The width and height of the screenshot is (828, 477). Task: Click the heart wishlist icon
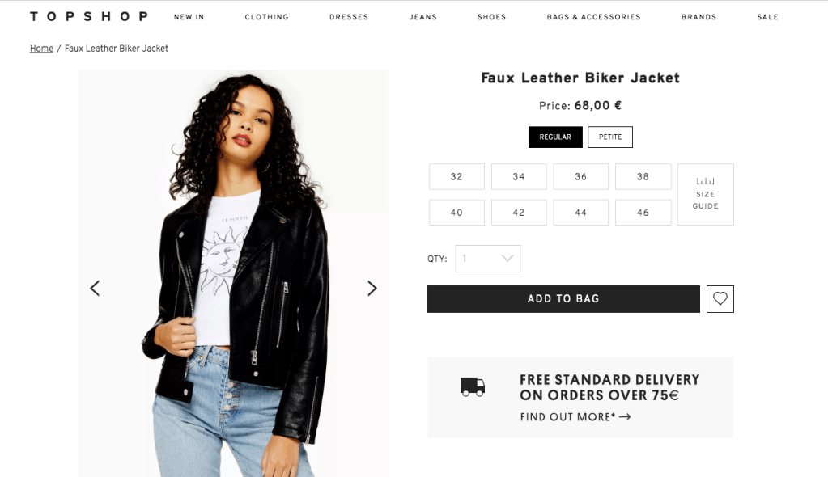(x=720, y=298)
